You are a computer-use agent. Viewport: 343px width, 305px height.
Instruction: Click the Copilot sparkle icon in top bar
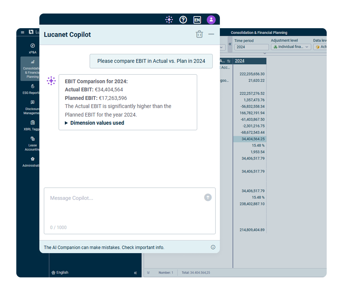tap(169, 20)
